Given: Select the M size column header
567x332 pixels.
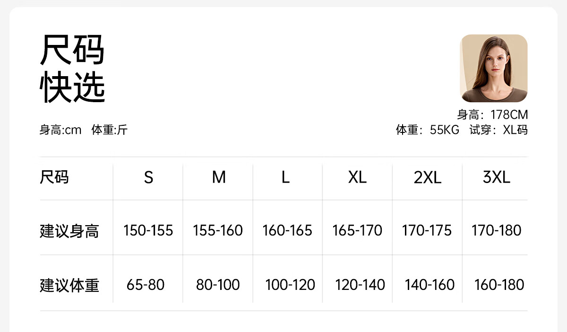Looking at the screenshot, I should 218,177.
